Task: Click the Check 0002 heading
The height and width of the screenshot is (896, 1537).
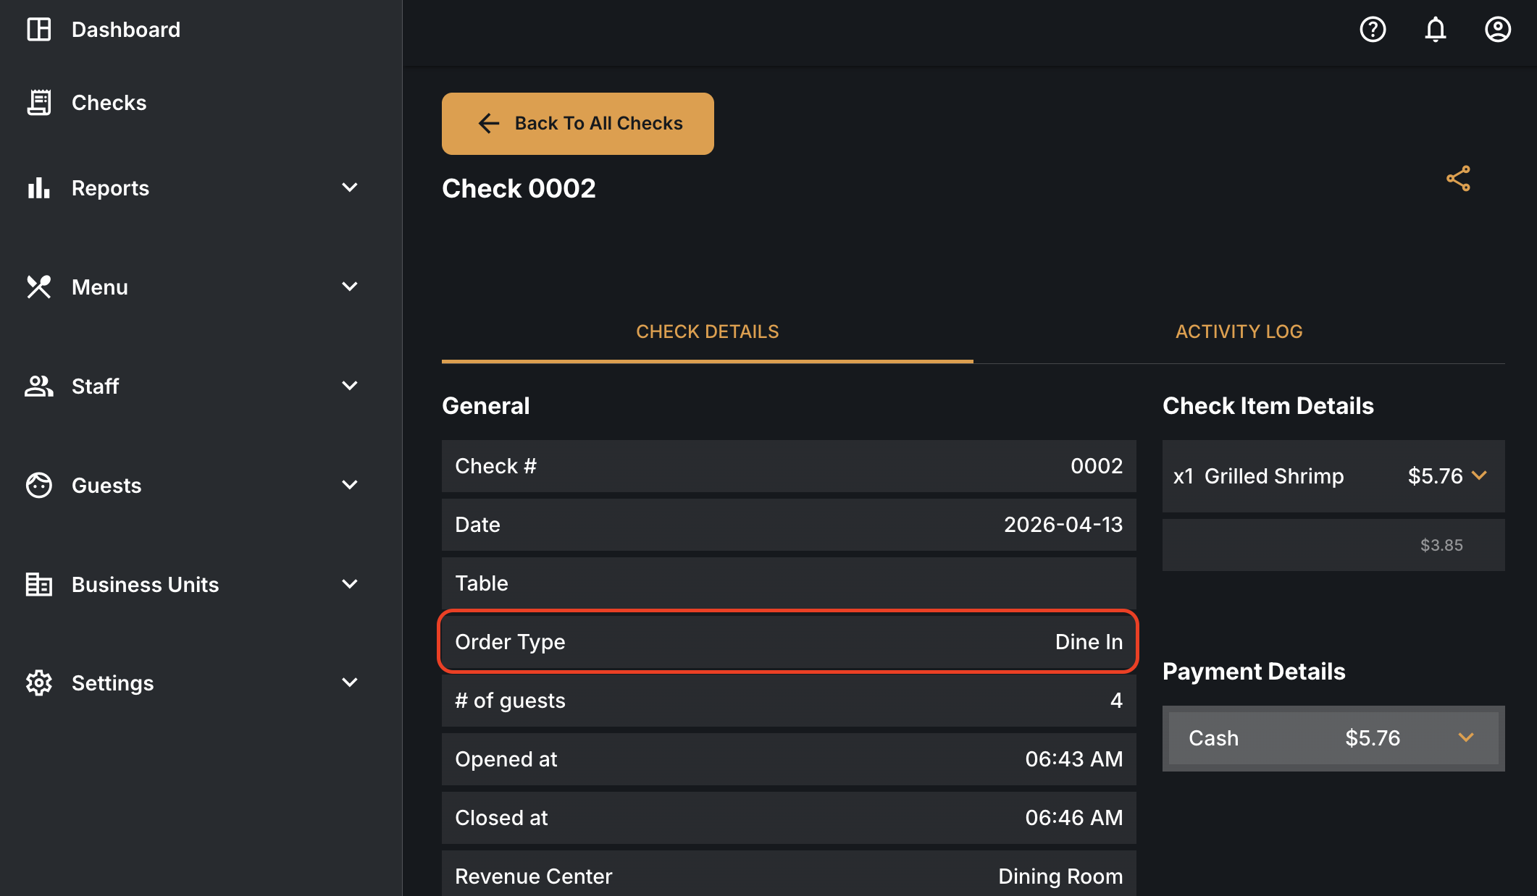Action: click(x=519, y=189)
